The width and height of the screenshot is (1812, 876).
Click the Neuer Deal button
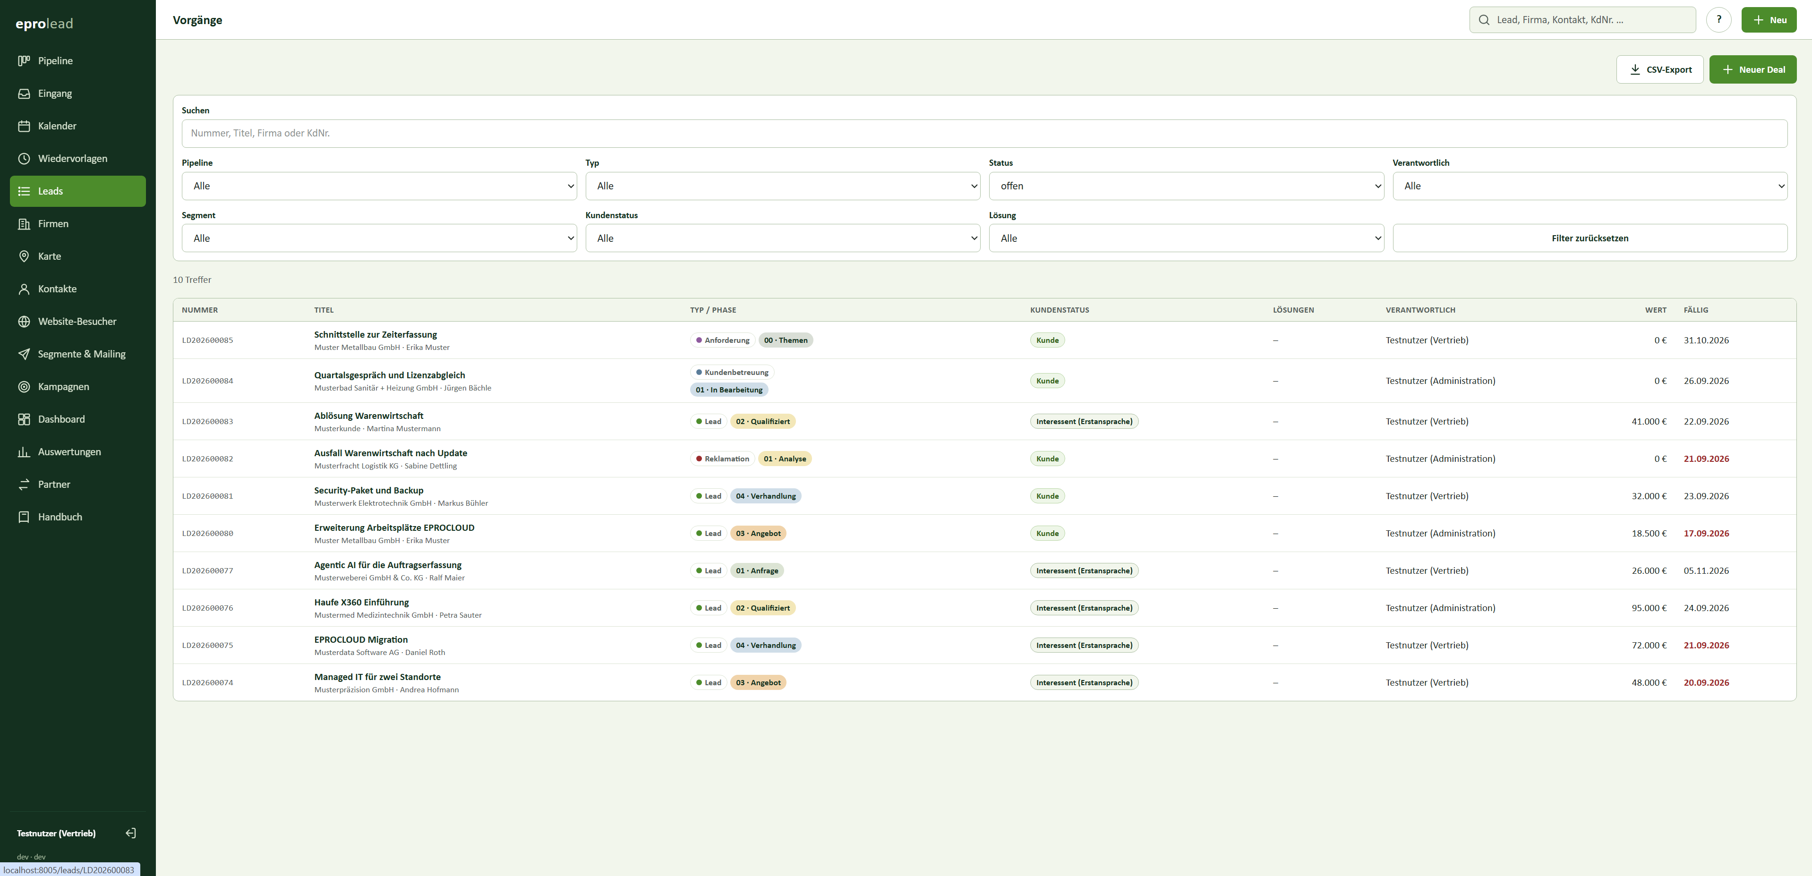(1752, 69)
